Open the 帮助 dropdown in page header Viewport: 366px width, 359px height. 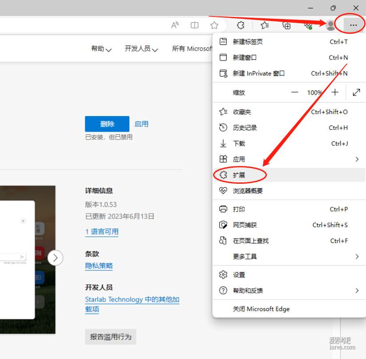[101, 48]
